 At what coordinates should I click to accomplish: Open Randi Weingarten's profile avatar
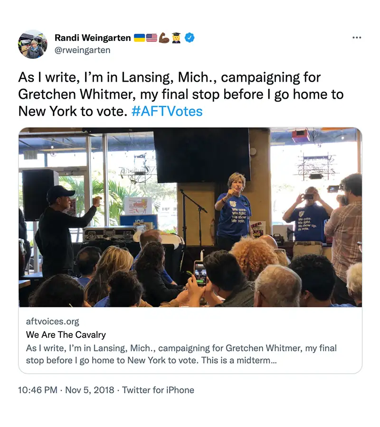click(x=33, y=44)
